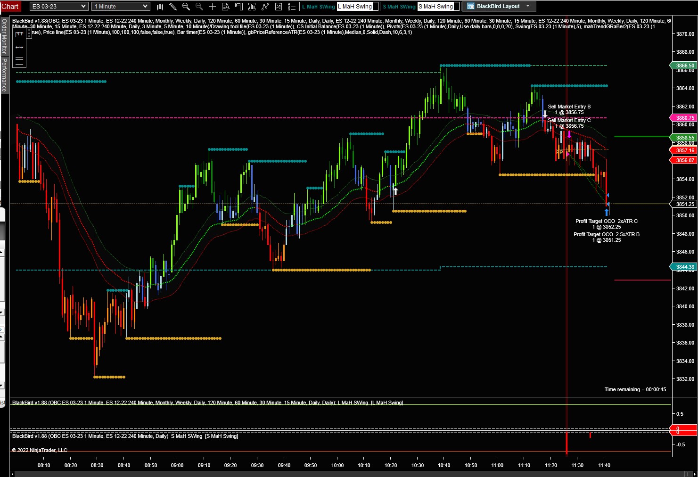Click the 3856.07 red price marker

[x=683, y=160]
